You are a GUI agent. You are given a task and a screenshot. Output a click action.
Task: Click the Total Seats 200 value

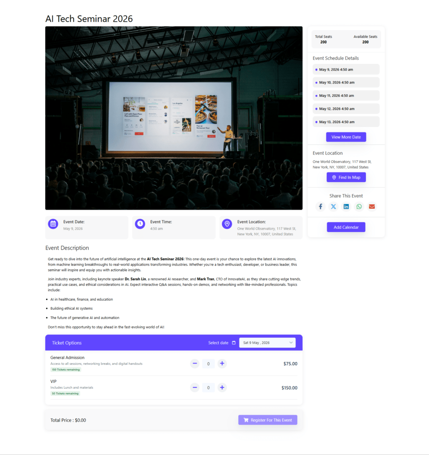click(323, 42)
